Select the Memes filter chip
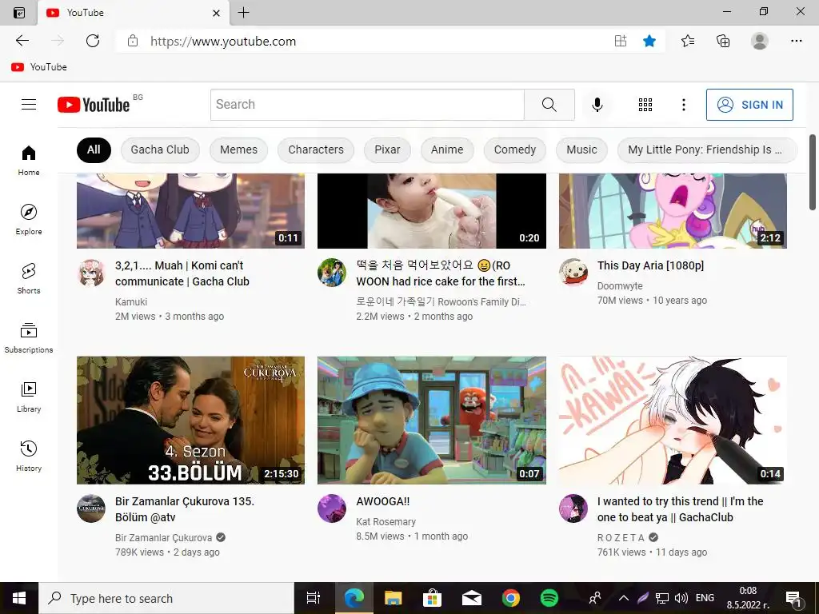Screen dimensions: 819x614 pyautogui.click(x=238, y=150)
